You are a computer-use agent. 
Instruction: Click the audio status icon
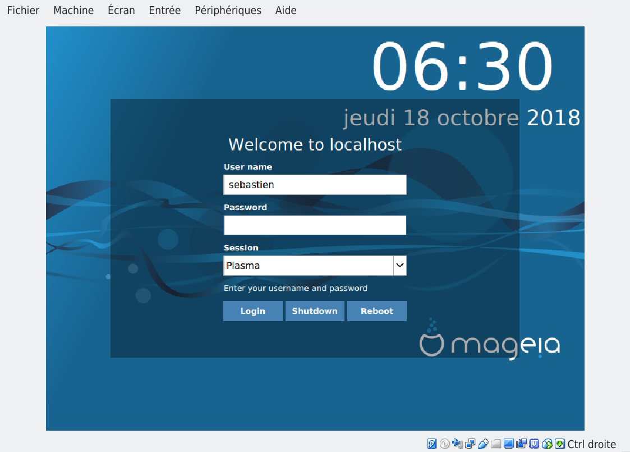457,444
